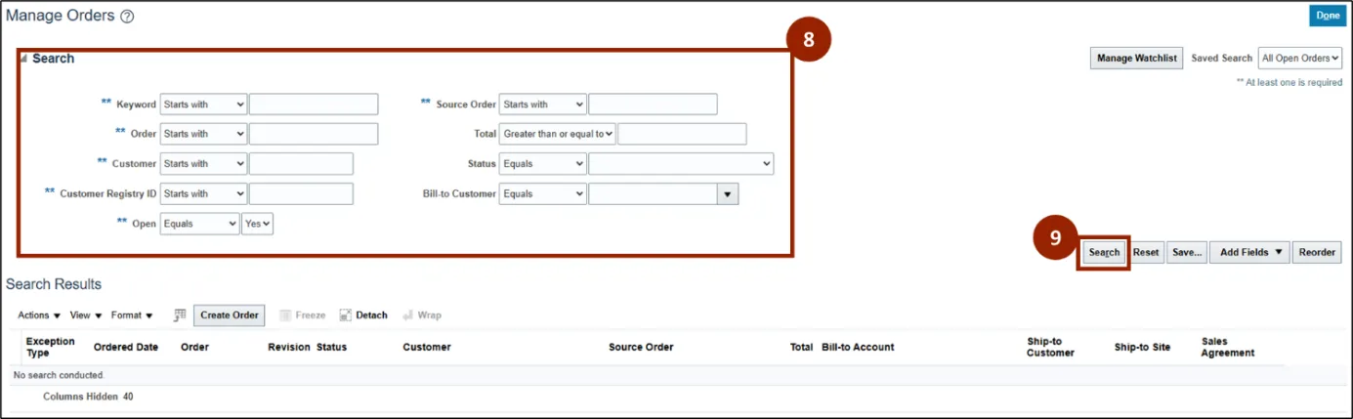Click the Bill-to Account column header
The image size is (1353, 419).
coord(858,348)
